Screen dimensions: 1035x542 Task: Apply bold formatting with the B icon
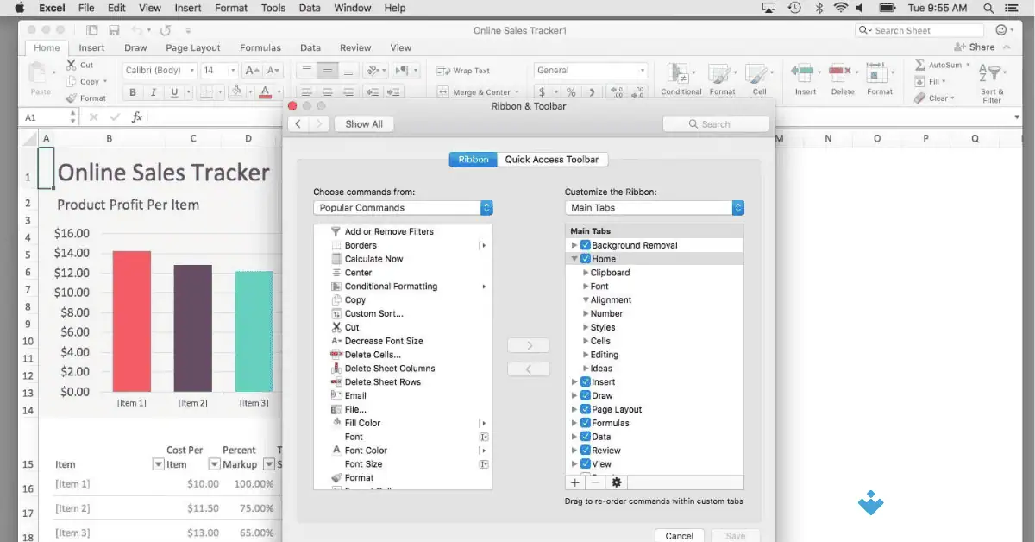[x=132, y=91]
